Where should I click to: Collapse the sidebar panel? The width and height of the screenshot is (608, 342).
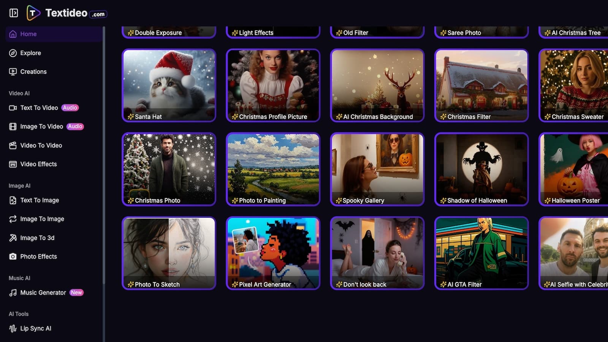click(13, 13)
